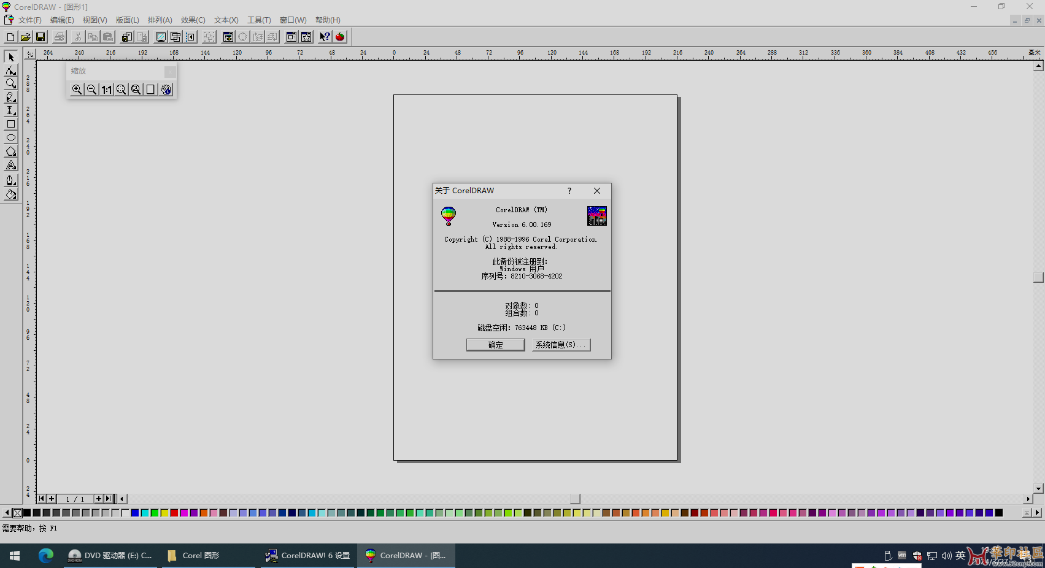Click the Pan hand icon in zoom toolbox
Image resolution: width=1045 pixels, height=568 pixels.
tap(166, 90)
